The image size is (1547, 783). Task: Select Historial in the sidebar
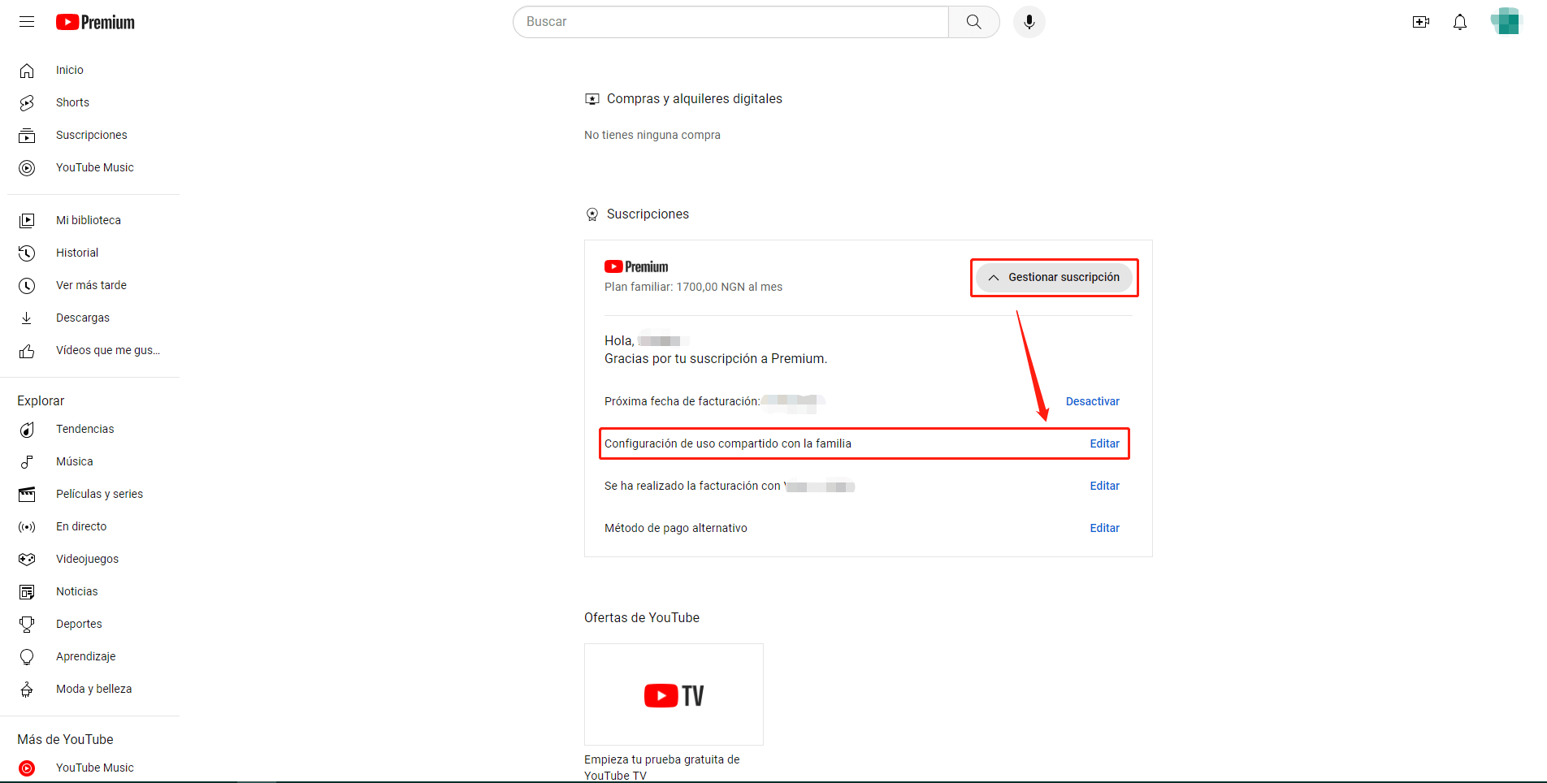click(77, 253)
